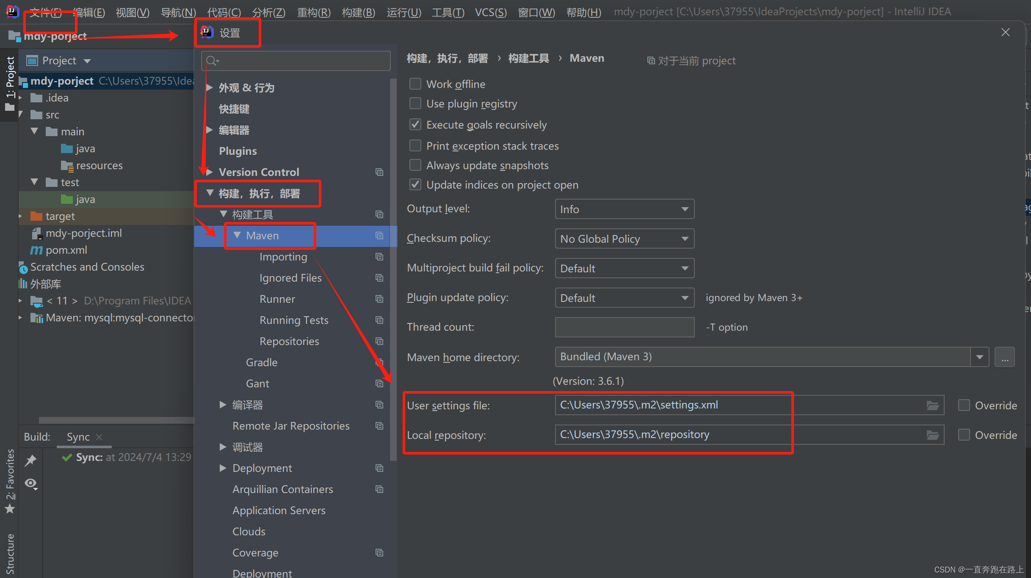Image resolution: width=1031 pixels, height=578 pixels.
Task: Select the Maven menu item
Action: 263,235
